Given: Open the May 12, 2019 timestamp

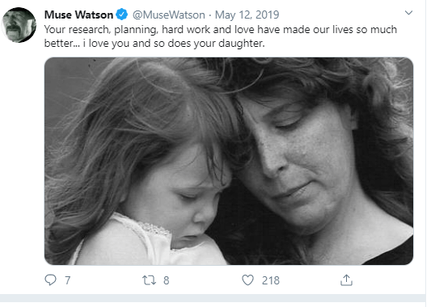Looking at the screenshot, I should click(247, 15).
